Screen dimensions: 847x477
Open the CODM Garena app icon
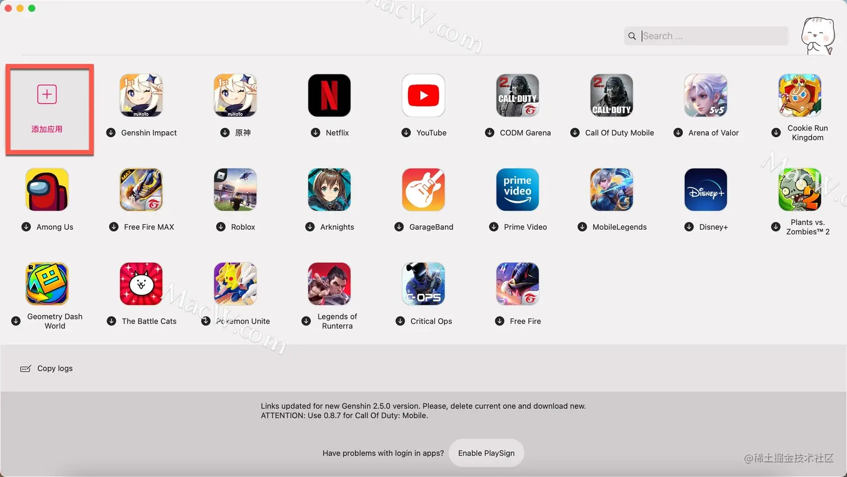coord(518,95)
